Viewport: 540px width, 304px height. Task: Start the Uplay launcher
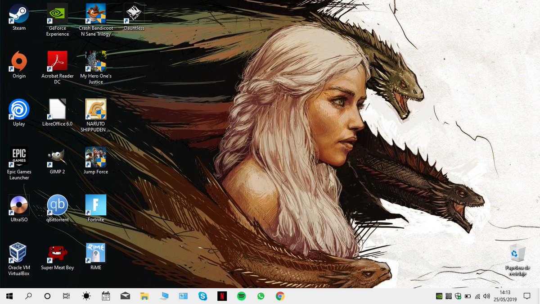18,109
